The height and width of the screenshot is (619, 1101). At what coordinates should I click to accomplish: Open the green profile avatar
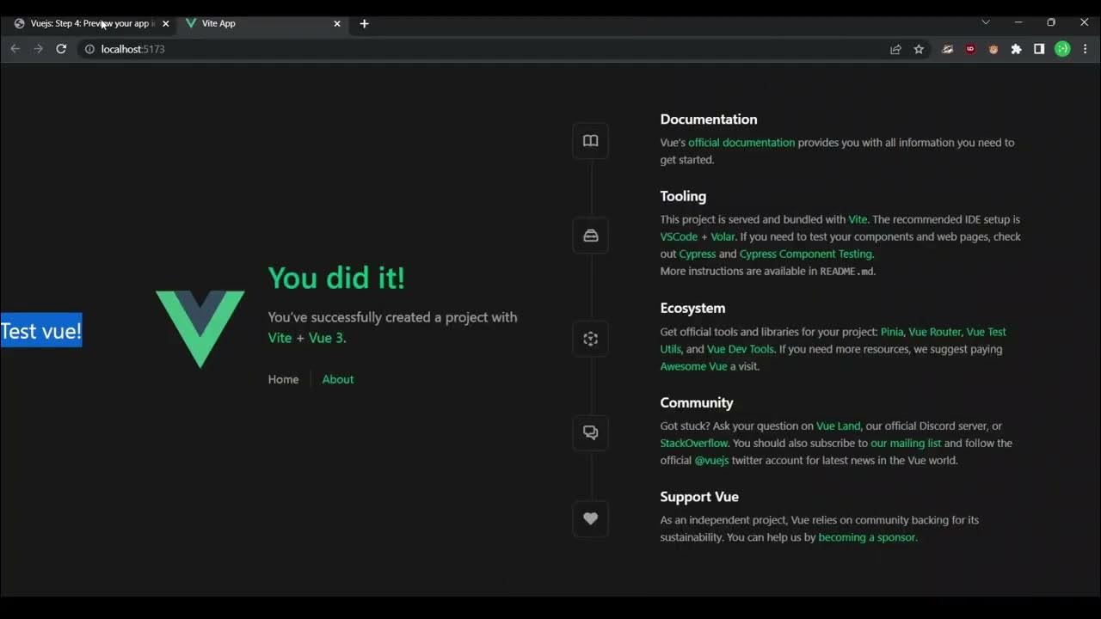tap(1062, 49)
